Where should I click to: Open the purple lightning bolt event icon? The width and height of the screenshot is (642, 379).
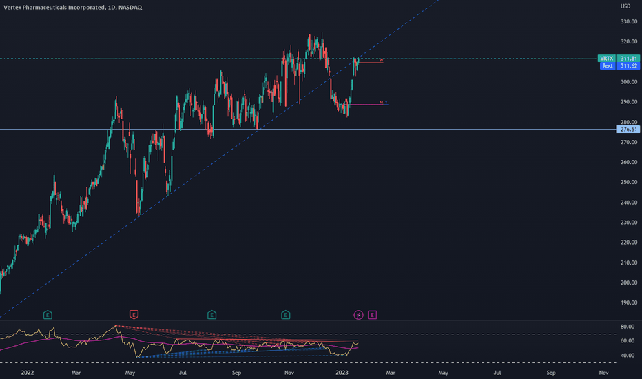[x=358, y=315]
